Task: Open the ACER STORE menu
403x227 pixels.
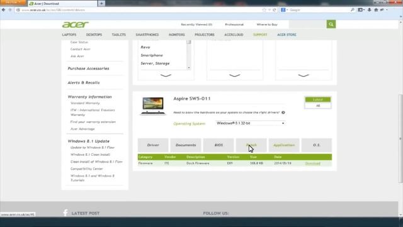Action: [x=287, y=35]
